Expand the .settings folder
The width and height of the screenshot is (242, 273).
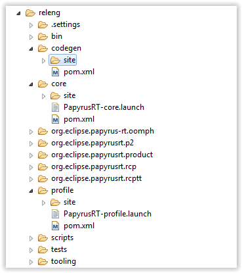click(31, 25)
